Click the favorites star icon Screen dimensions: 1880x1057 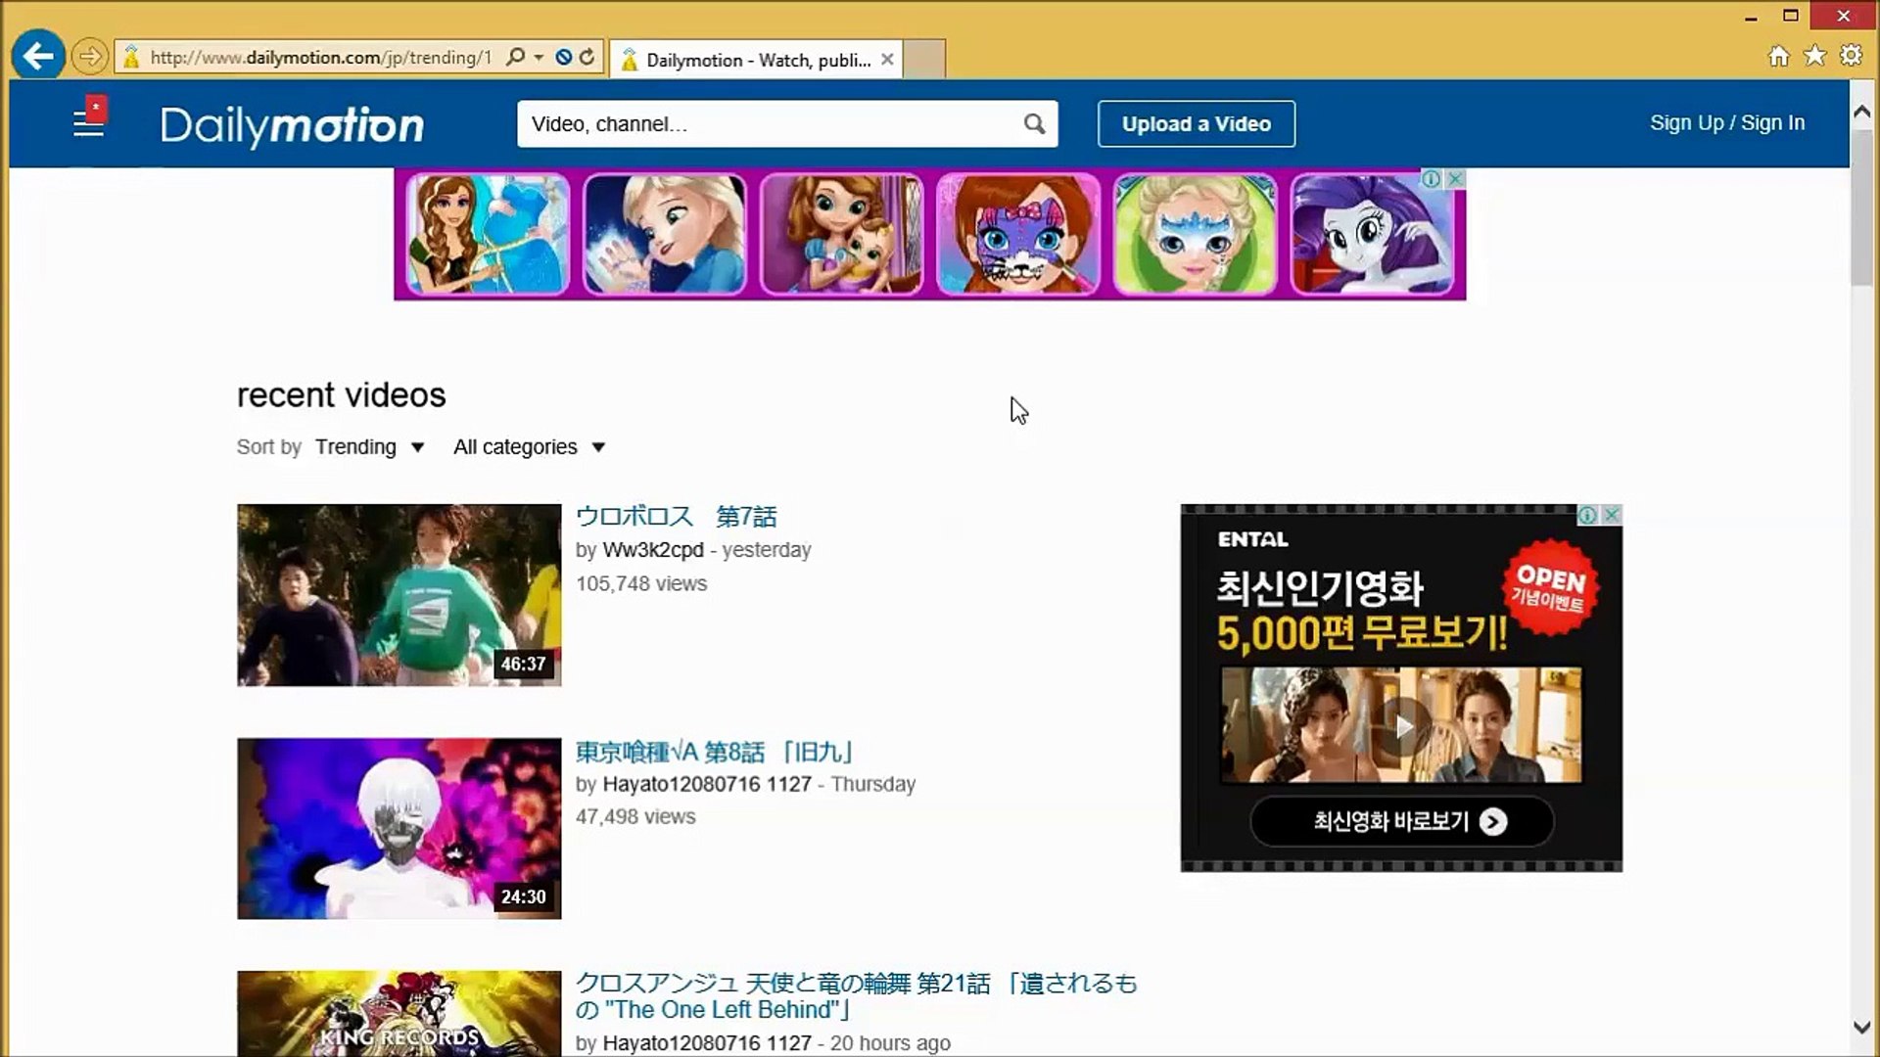pyautogui.click(x=1814, y=56)
